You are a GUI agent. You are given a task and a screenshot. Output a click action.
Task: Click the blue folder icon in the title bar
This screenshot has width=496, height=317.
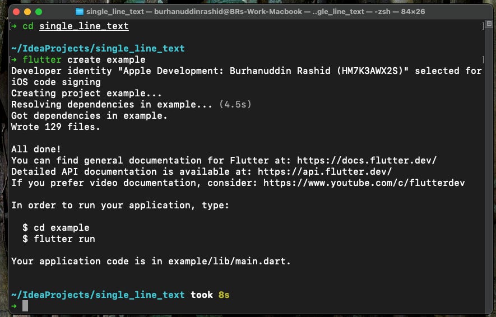click(x=80, y=12)
